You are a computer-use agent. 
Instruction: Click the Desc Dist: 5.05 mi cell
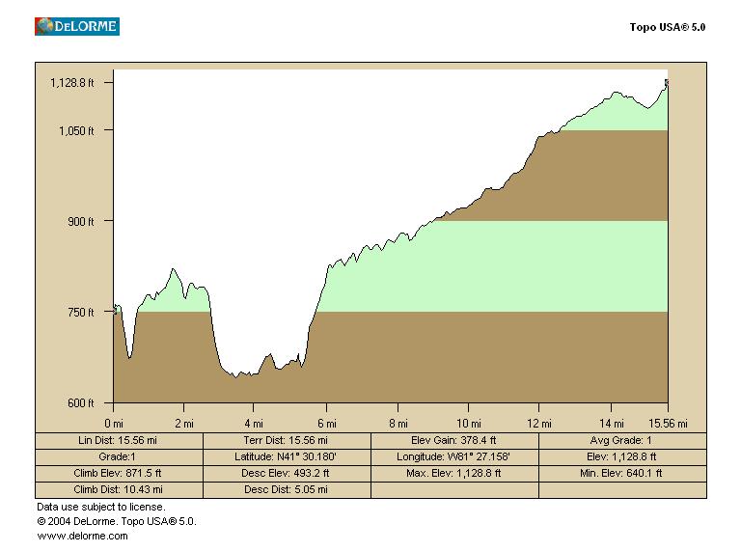[286, 489]
